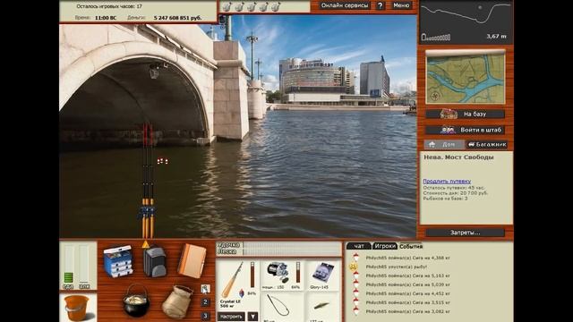Switch to rod slot 3
Viewport: 573px width, 322px height.
coord(205,316)
